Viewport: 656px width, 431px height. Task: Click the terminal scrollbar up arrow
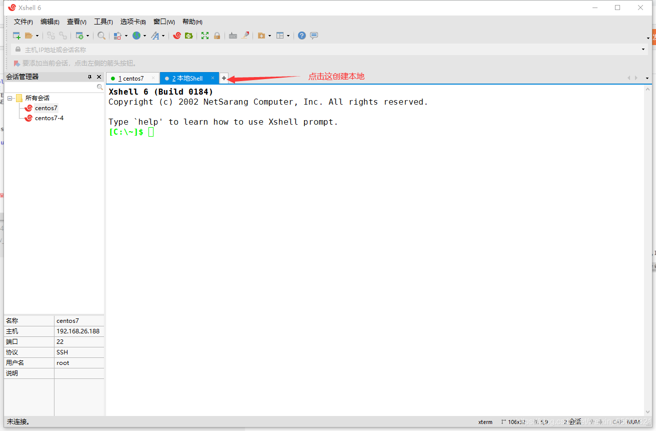(x=648, y=89)
